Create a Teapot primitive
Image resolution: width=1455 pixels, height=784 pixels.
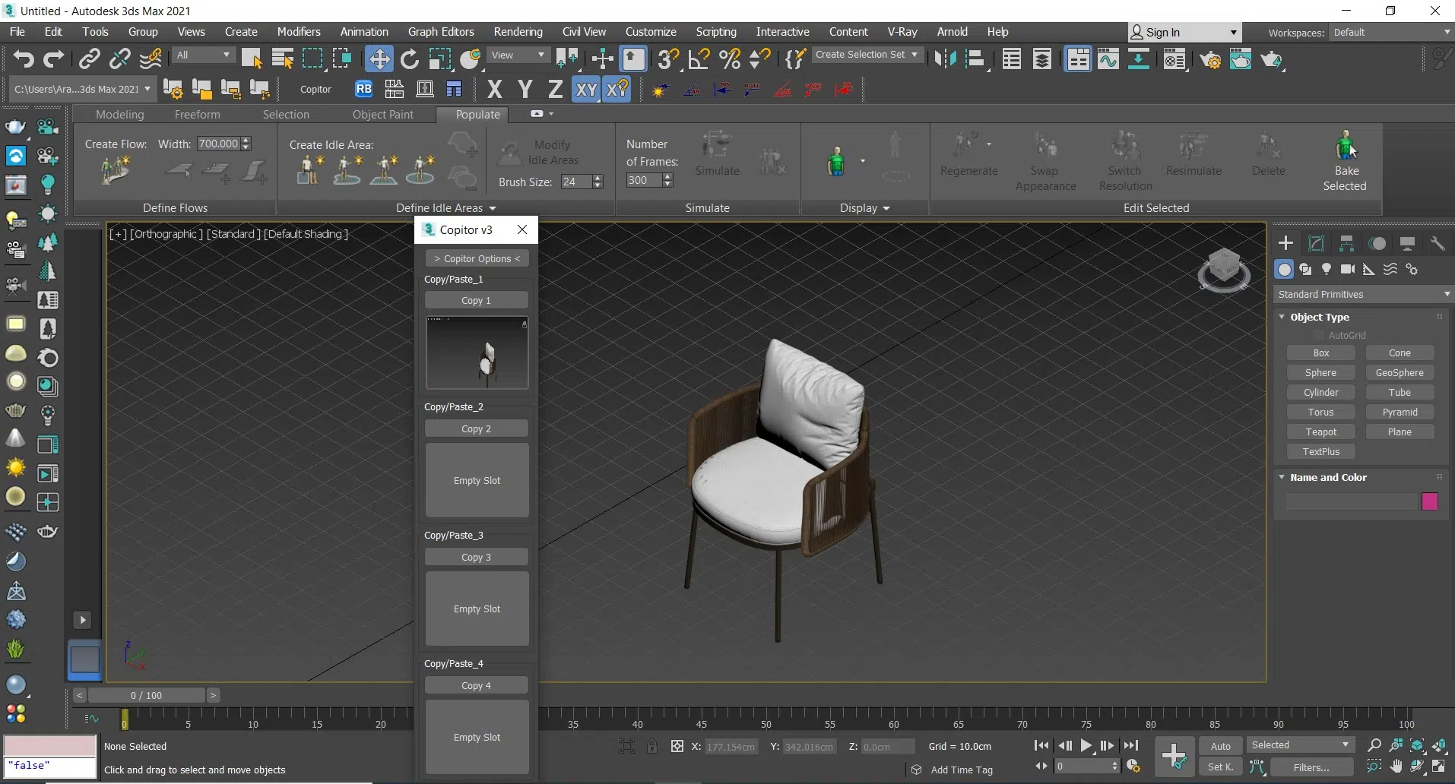pyautogui.click(x=1320, y=432)
